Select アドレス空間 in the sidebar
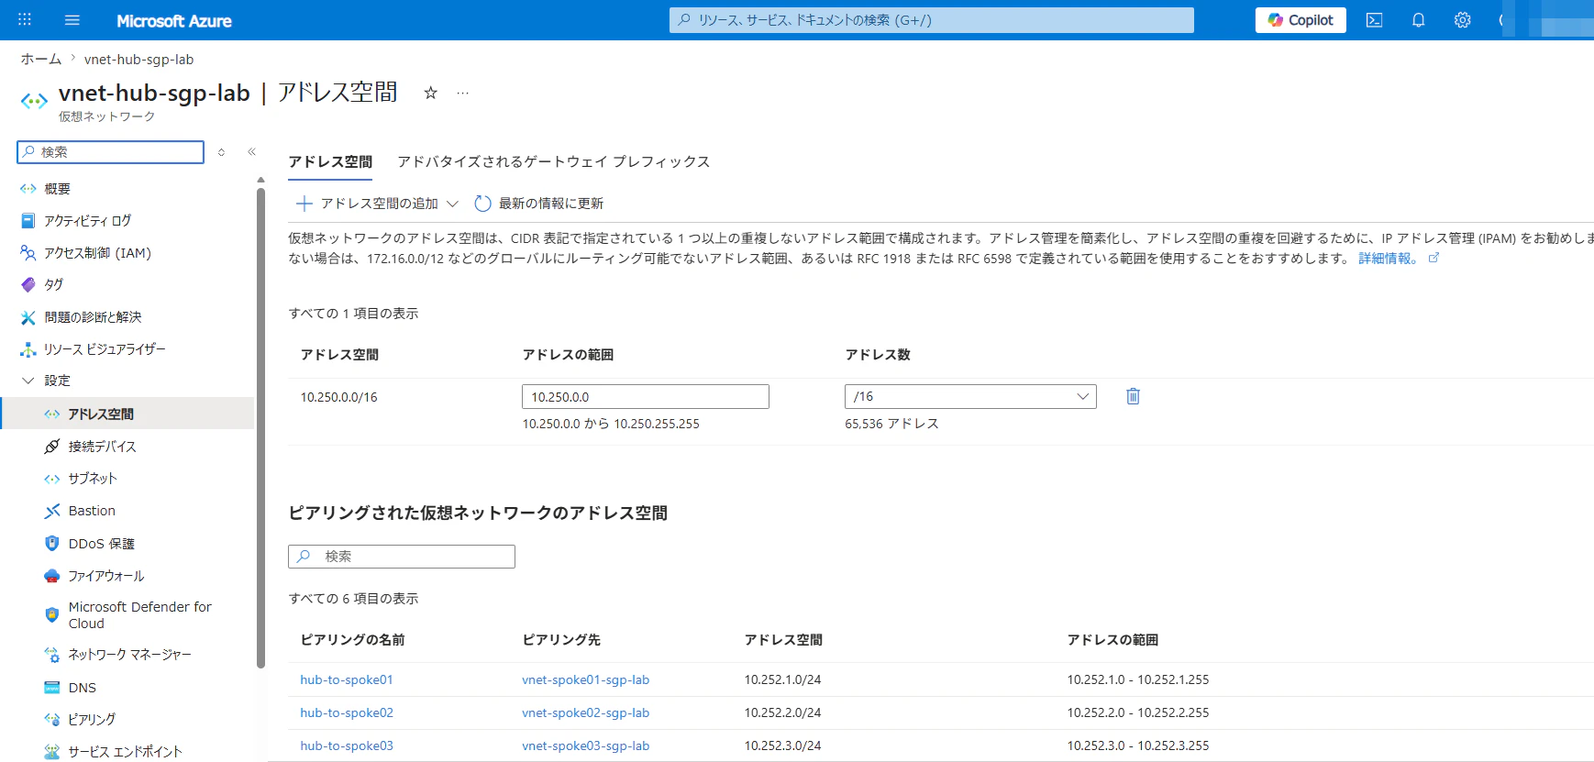 [x=127, y=414]
